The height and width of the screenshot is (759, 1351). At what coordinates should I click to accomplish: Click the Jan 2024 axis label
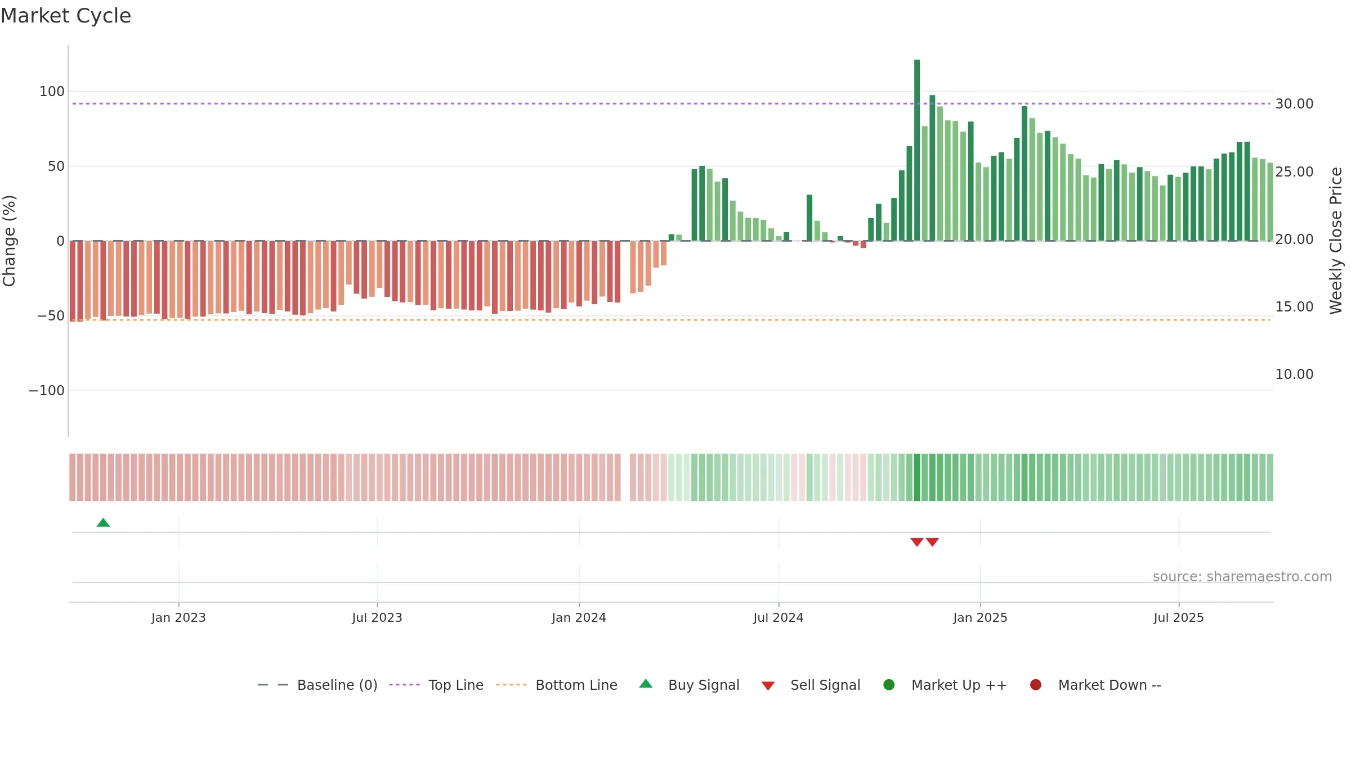[x=579, y=617]
